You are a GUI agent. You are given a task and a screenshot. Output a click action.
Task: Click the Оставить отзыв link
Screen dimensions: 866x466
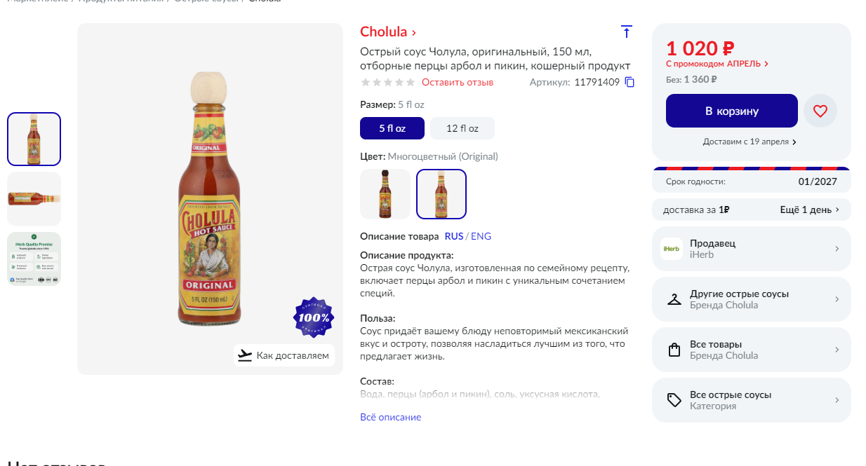[x=457, y=83]
